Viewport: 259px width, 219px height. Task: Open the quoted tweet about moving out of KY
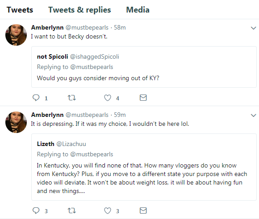pos(144,67)
